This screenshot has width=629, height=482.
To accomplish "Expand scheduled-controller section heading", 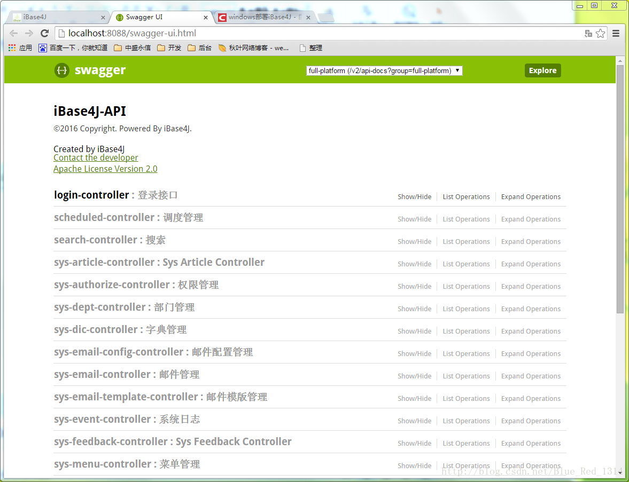I will pyautogui.click(x=104, y=218).
